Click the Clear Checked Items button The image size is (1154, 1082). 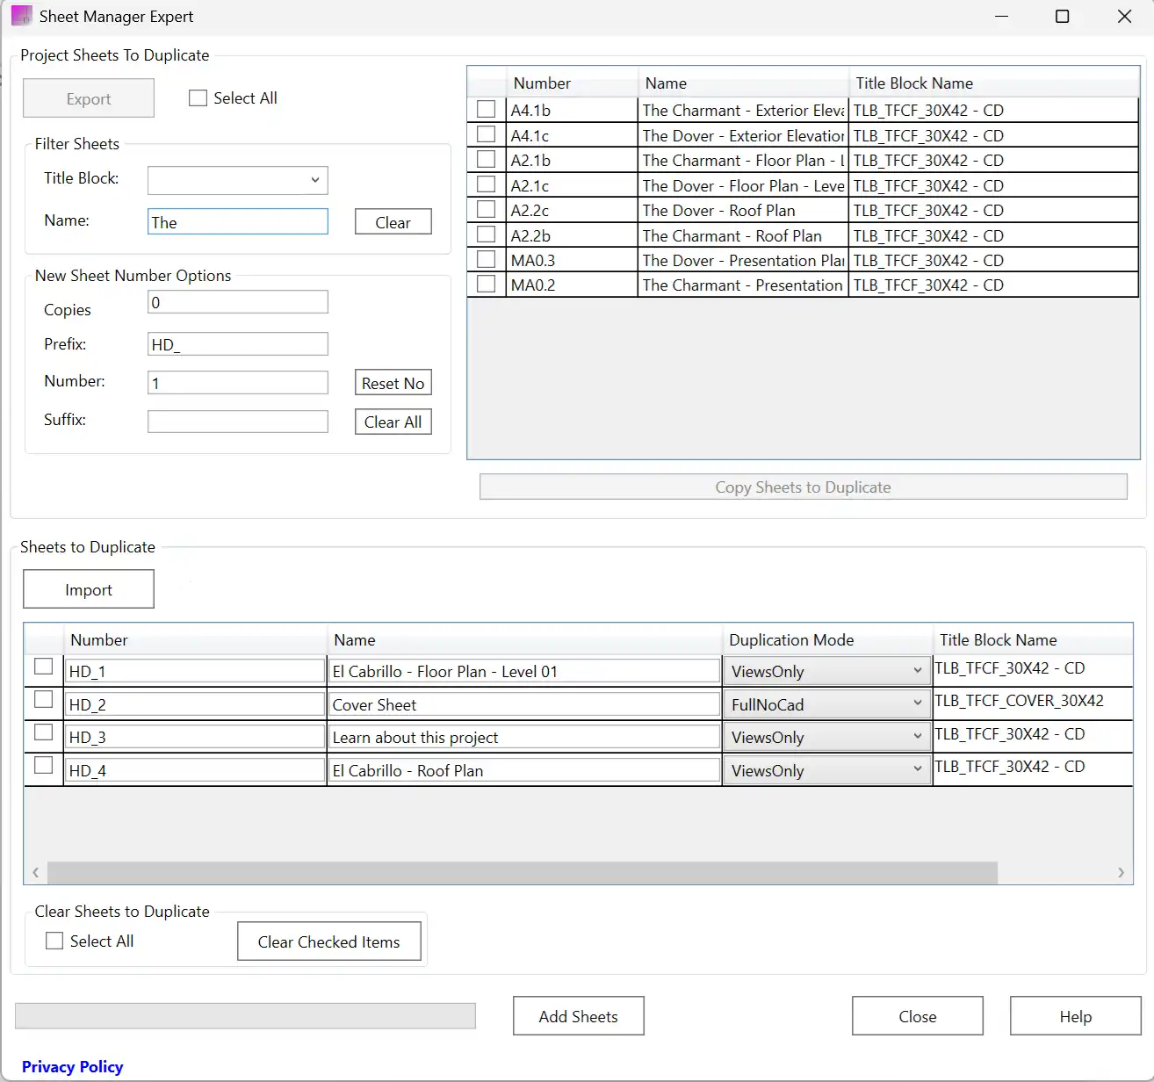328,941
